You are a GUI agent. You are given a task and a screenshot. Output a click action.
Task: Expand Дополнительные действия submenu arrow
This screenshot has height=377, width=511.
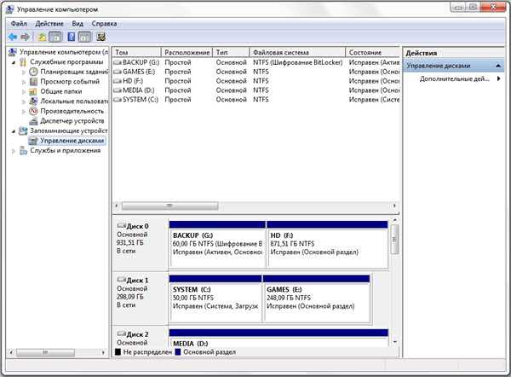click(498, 78)
